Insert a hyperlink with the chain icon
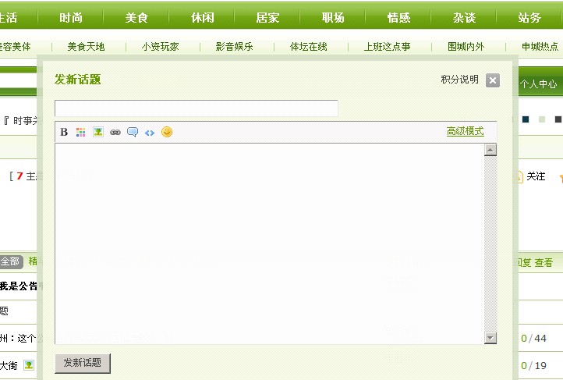The width and height of the screenshot is (563, 380). click(115, 132)
